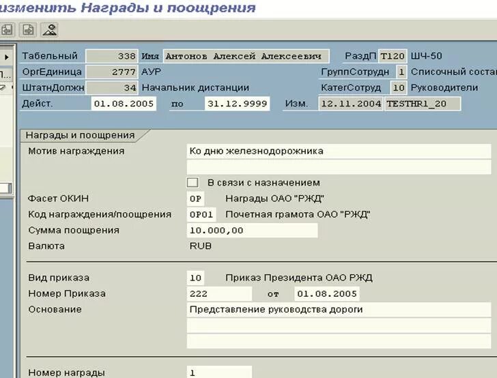497x378 pixels.
Task: Expand the left panel arrow
Action: tap(7, 57)
